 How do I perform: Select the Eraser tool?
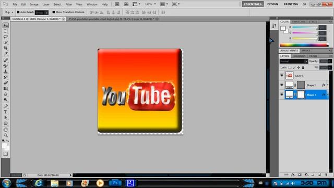(x=6, y=83)
